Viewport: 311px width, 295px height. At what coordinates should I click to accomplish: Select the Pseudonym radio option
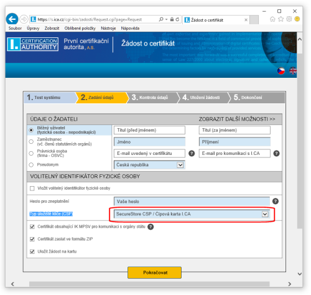pyautogui.click(x=31, y=165)
